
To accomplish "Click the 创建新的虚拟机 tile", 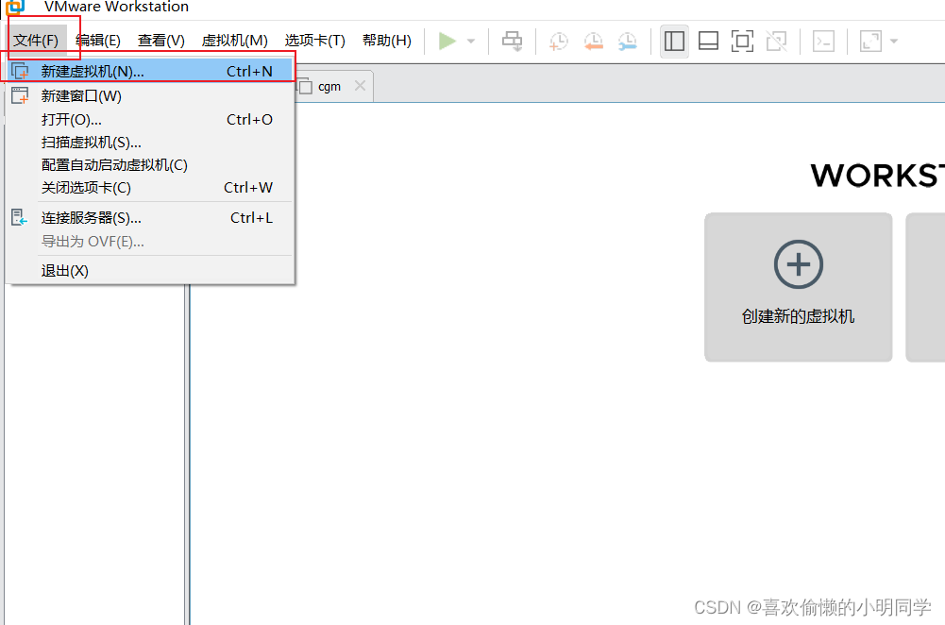I will click(x=798, y=287).
